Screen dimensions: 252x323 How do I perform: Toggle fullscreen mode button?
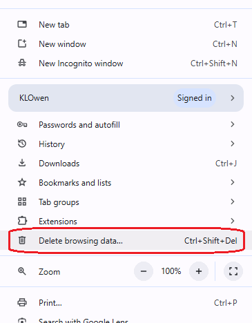coord(233,271)
